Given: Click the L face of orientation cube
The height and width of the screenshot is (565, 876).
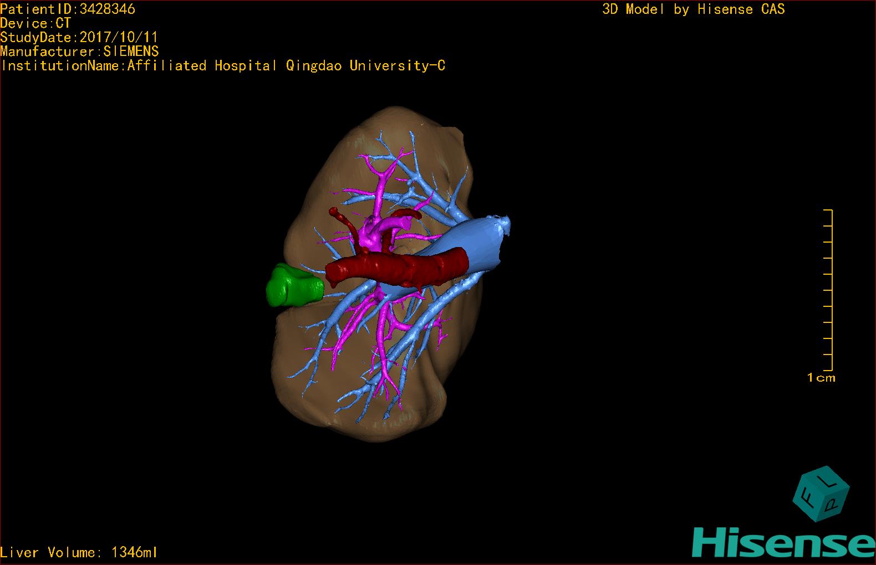Looking at the screenshot, I should point(827,482).
